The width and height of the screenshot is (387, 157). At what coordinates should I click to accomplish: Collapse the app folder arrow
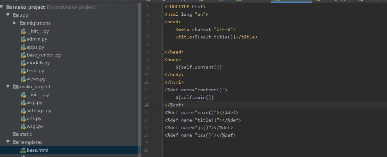[8, 15]
